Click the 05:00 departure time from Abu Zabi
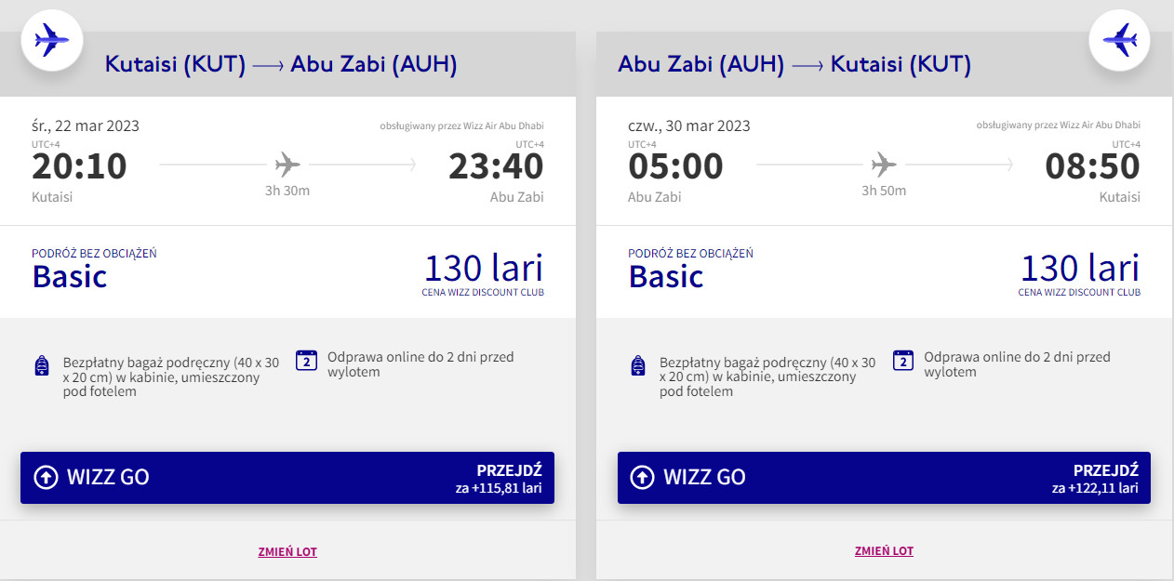Viewport: 1174px width, 581px height. pyautogui.click(x=675, y=166)
